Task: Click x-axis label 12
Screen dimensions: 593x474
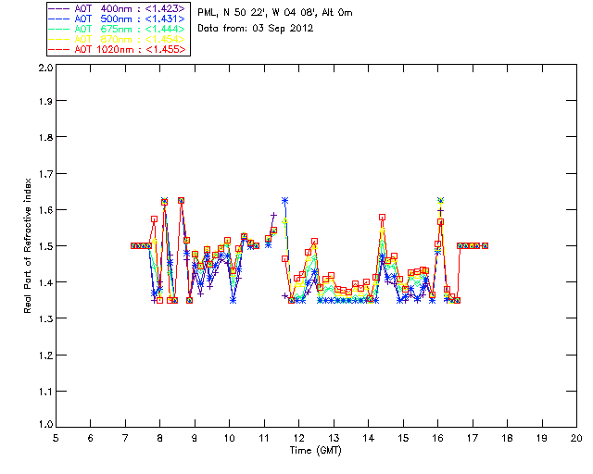Action: pos(298,438)
